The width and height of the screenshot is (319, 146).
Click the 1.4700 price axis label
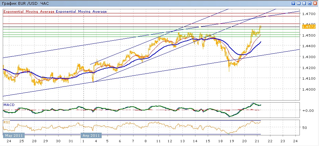tap(309, 14)
